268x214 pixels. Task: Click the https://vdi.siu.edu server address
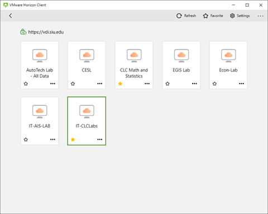(x=46, y=32)
